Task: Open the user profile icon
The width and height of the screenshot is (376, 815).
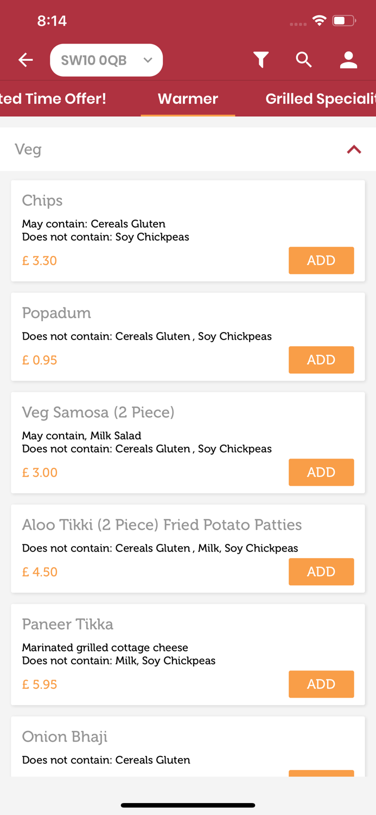Action: click(348, 60)
